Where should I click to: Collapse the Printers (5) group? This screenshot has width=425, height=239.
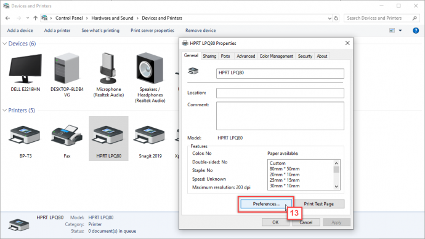(x=4, y=111)
